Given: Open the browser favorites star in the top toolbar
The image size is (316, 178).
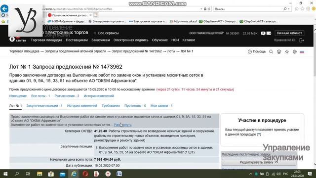Looking at the screenshot, I should point(302,9).
